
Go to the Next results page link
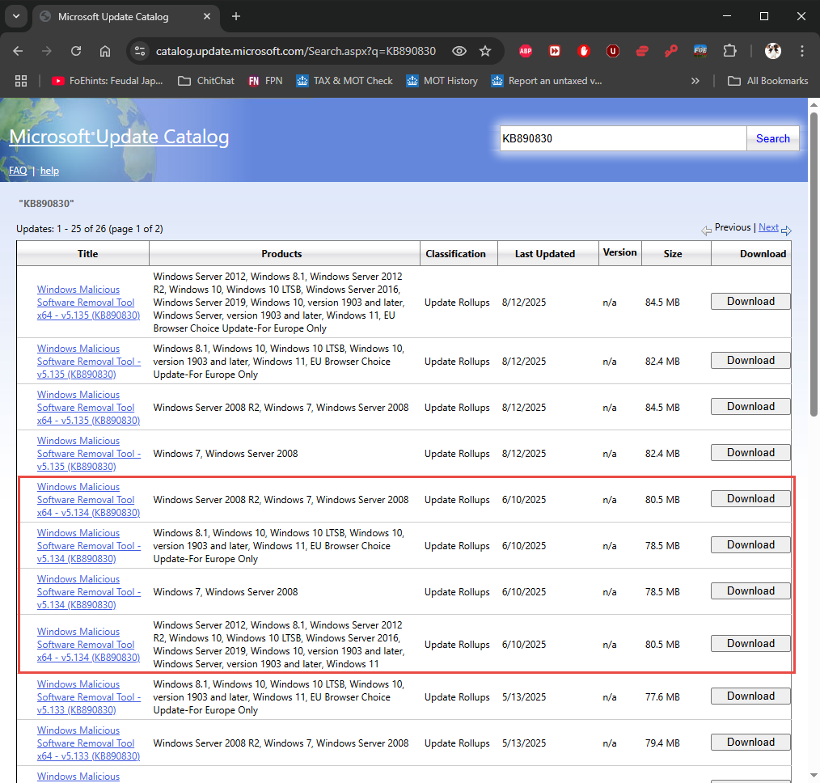coord(768,228)
